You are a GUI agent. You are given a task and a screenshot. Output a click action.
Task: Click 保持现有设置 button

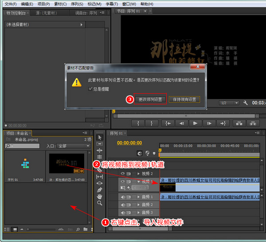tap(184, 99)
